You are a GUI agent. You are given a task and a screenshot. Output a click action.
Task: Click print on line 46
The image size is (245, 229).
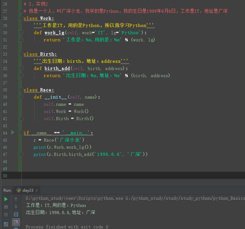40,147
